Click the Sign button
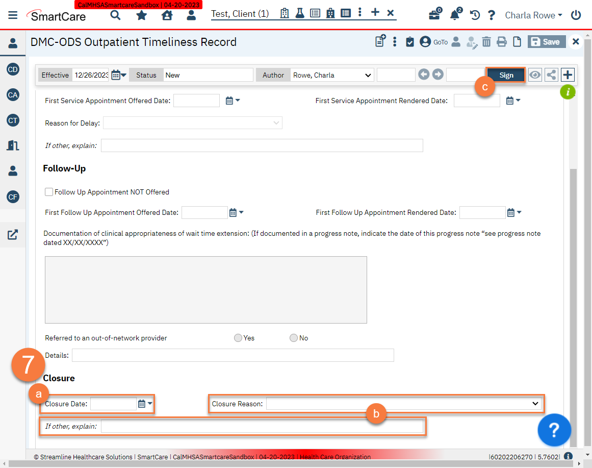Image resolution: width=592 pixels, height=468 pixels. 505,75
